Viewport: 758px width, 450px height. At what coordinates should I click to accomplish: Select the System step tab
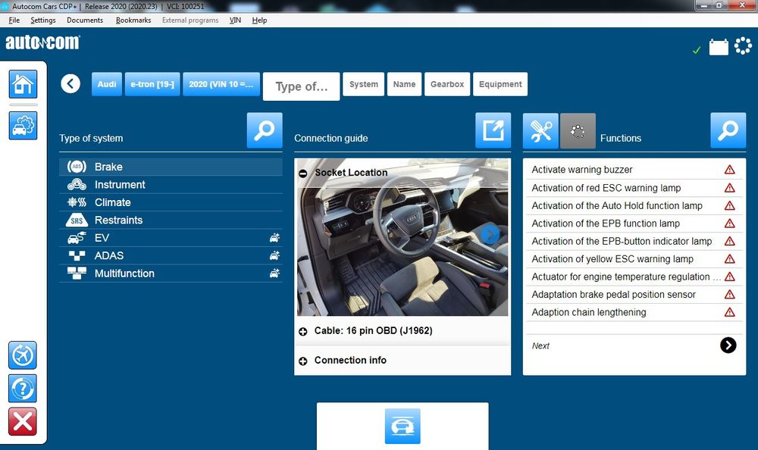(364, 84)
